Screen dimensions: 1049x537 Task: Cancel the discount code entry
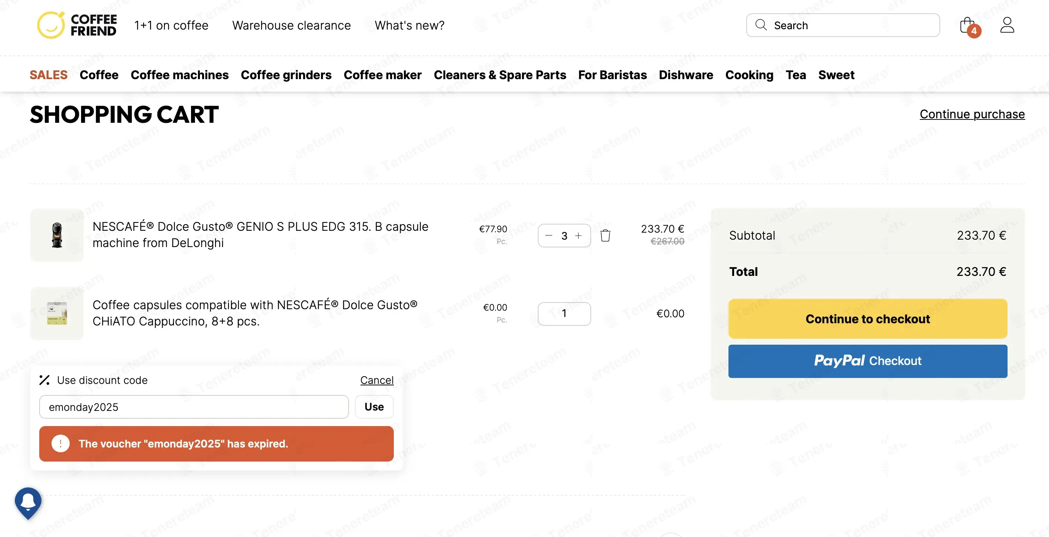coord(377,380)
